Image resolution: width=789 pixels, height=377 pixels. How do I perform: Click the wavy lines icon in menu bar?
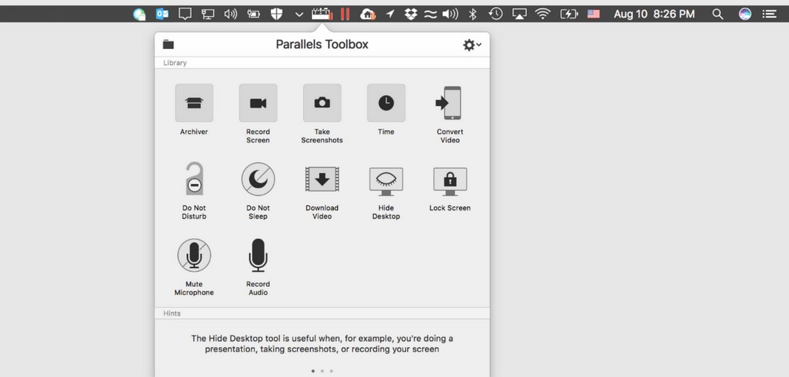430,14
